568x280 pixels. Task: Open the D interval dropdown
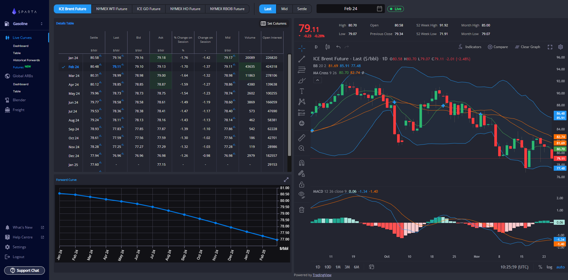(x=316, y=47)
